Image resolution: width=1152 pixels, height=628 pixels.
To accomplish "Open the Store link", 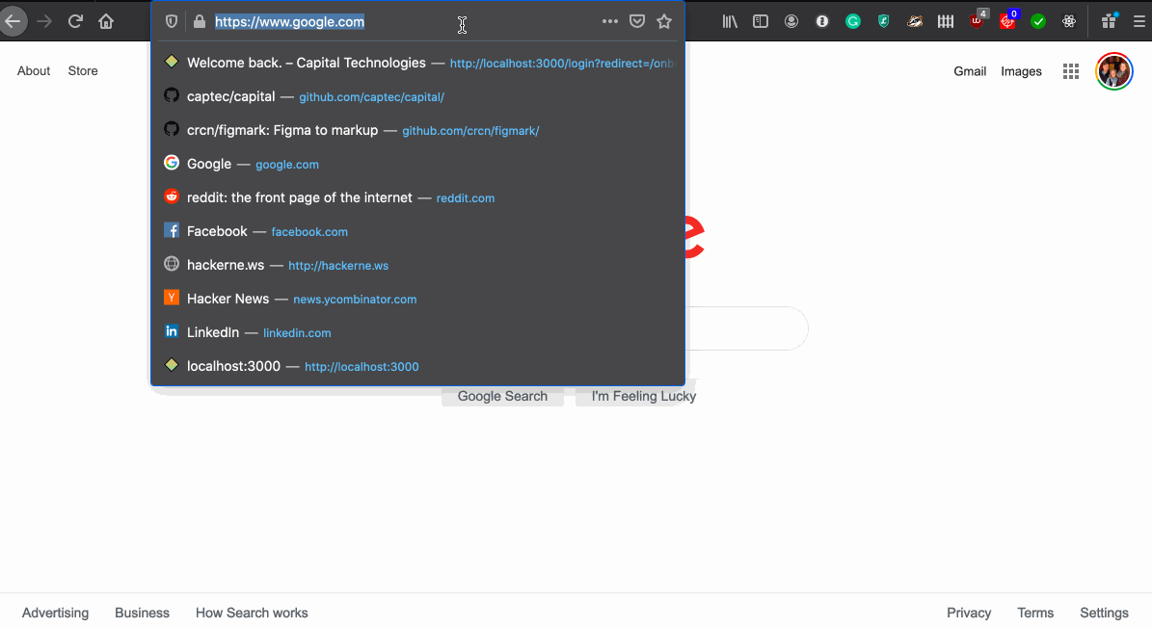I will pos(83,71).
